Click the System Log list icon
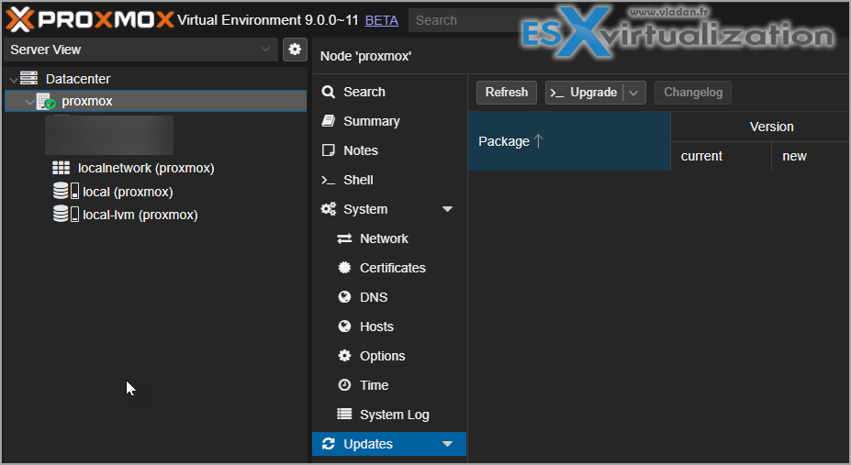The height and width of the screenshot is (465, 851). [344, 414]
